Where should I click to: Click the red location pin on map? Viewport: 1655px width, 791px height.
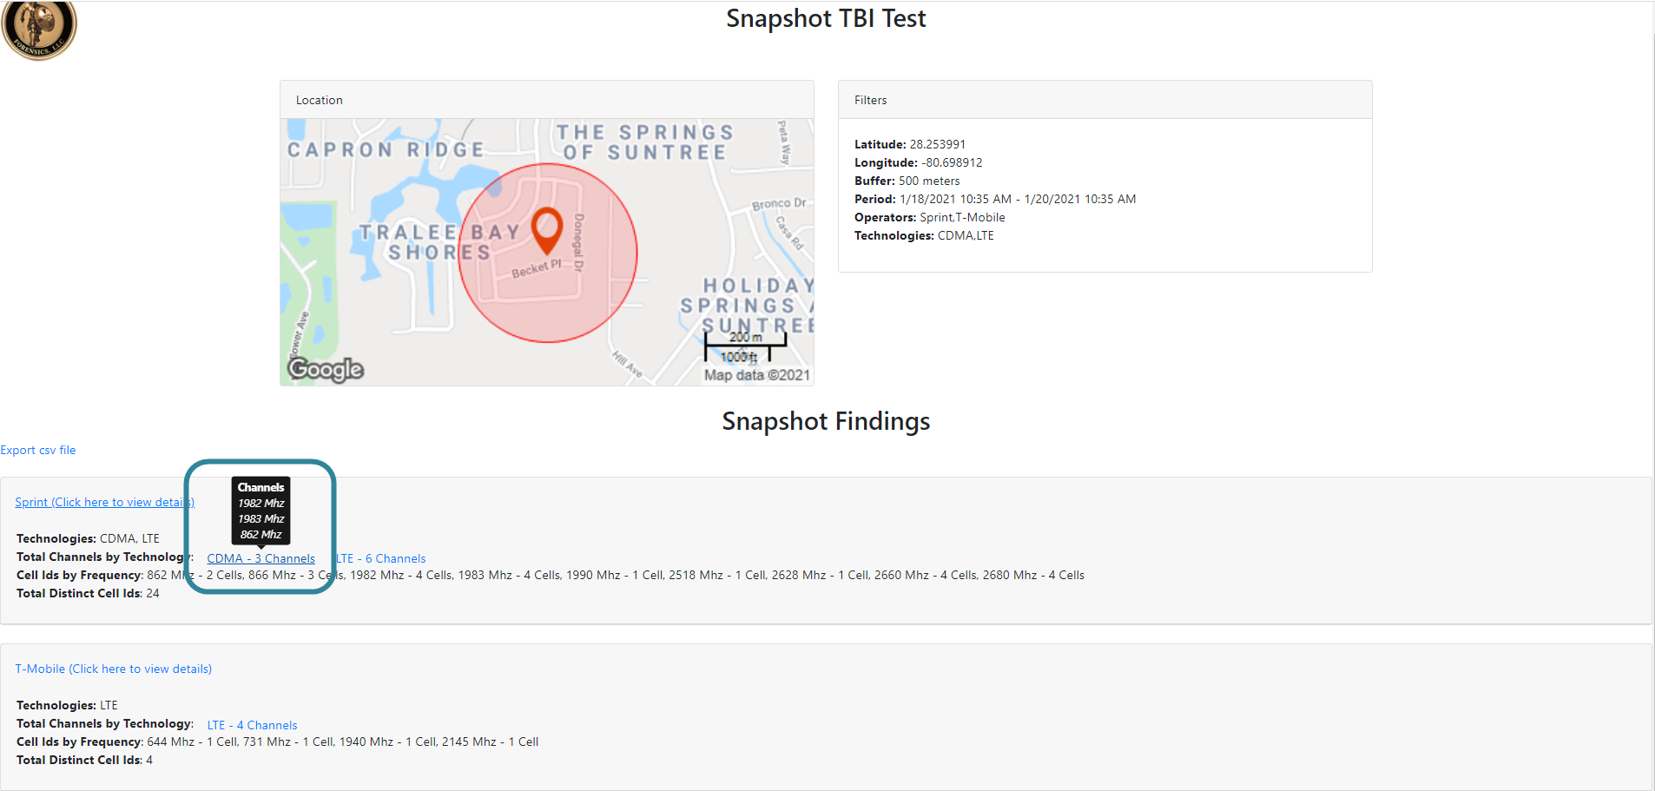[547, 229]
